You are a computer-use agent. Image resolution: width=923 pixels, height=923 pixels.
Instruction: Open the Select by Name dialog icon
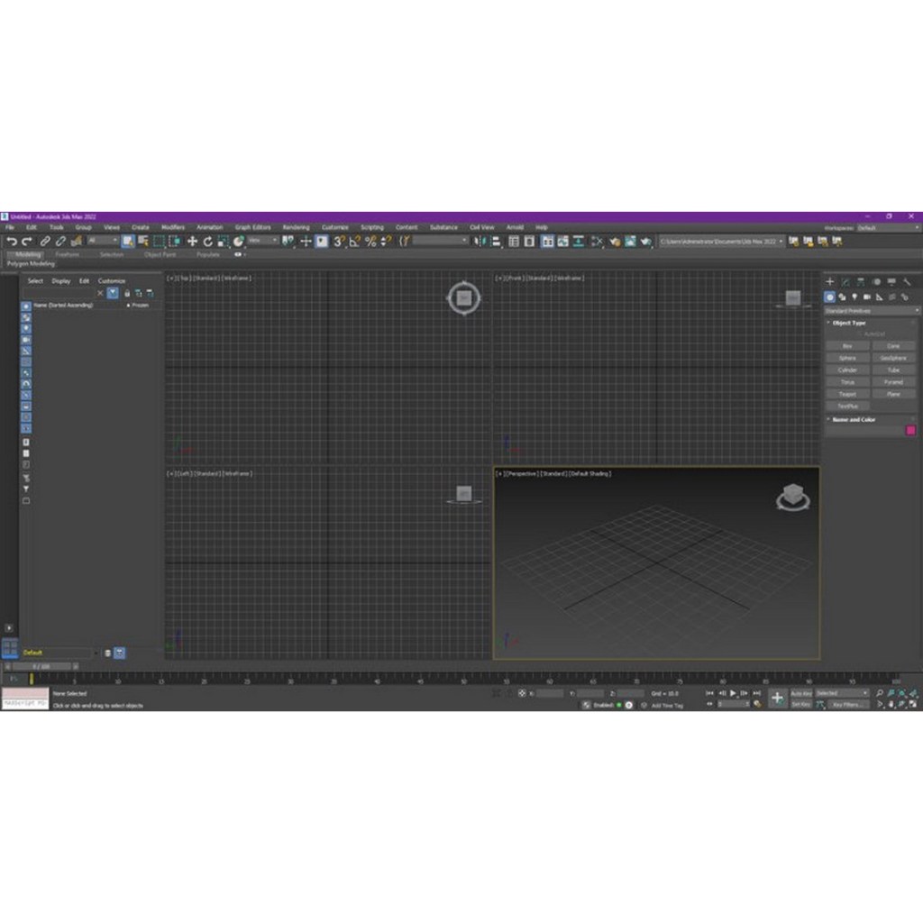pyautogui.click(x=142, y=242)
